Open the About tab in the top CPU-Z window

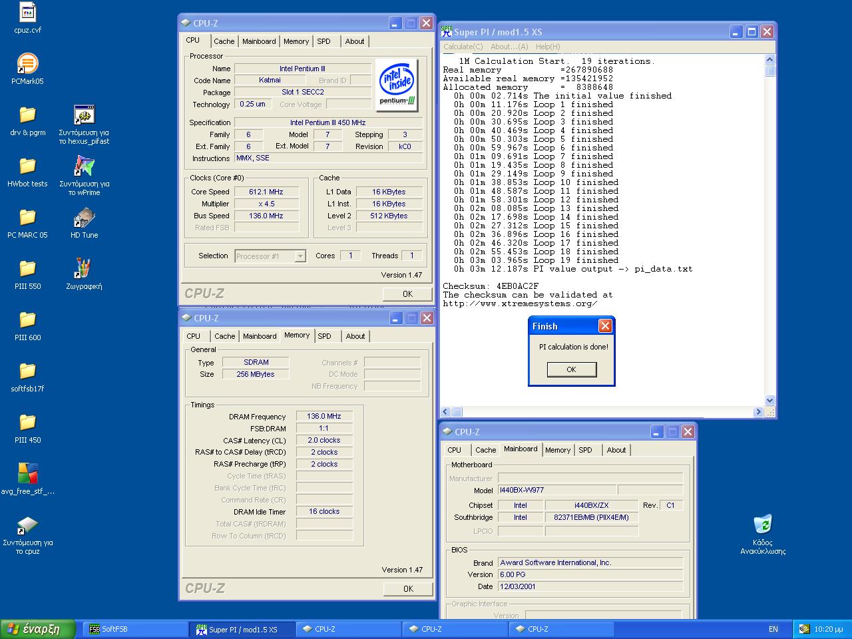pyautogui.click(x=355, y=41)
